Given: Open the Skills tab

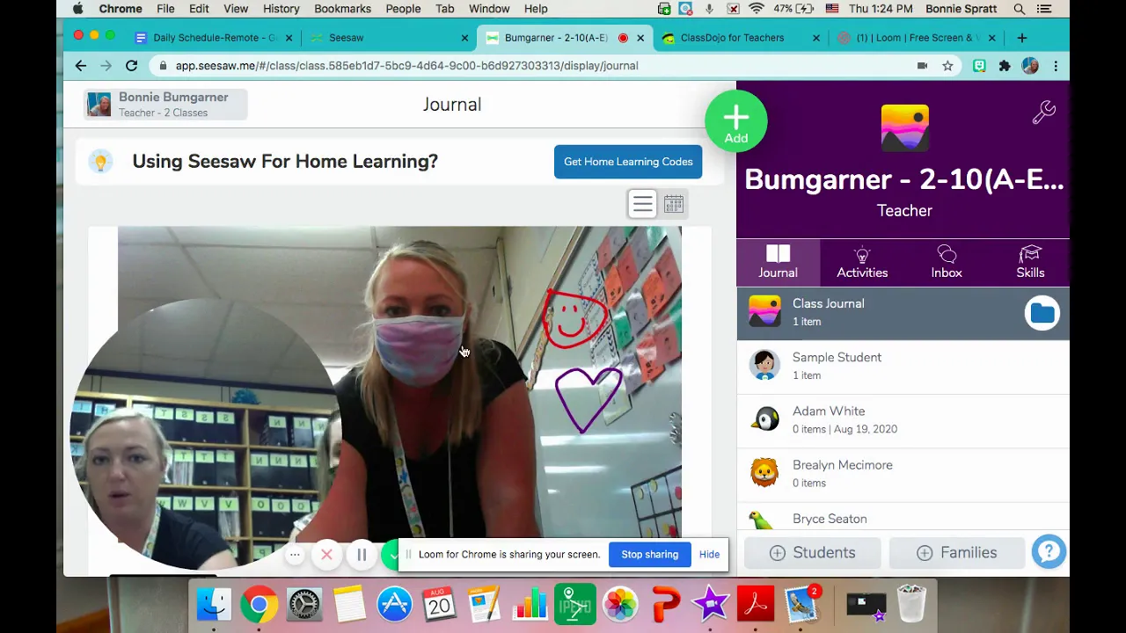Looking at the screenshot, I should click(1030, 262).
